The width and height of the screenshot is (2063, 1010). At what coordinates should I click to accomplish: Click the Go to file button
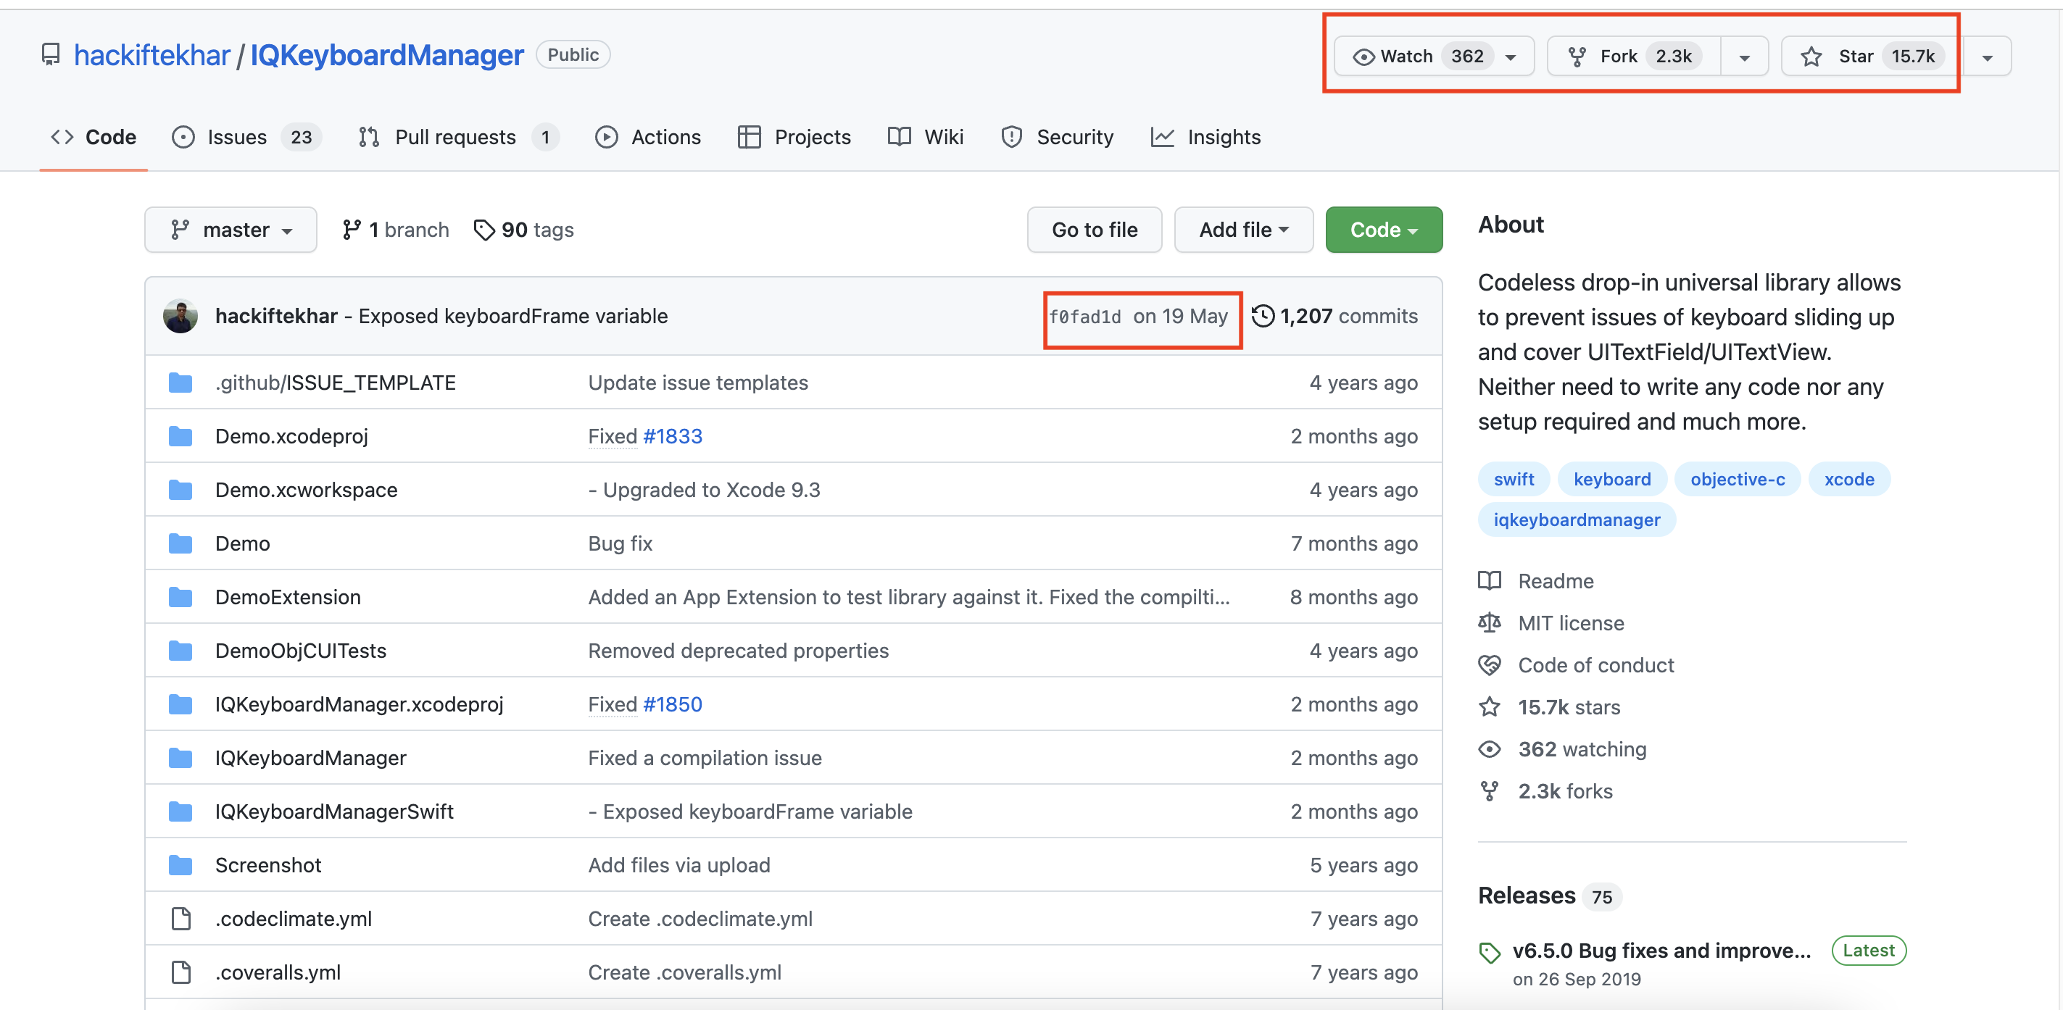click(1094, 230)
